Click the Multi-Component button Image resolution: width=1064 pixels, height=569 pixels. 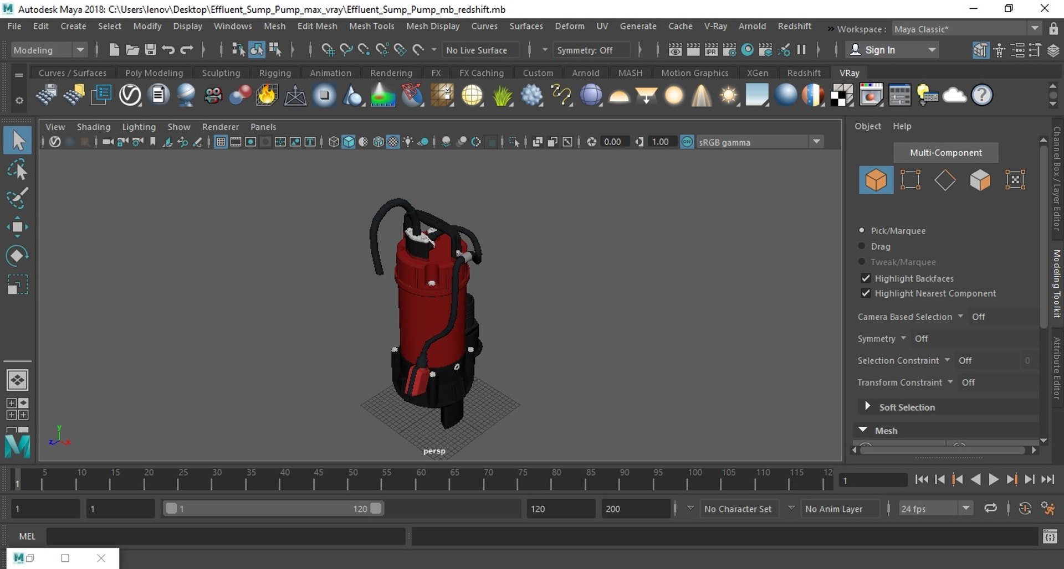945,153
